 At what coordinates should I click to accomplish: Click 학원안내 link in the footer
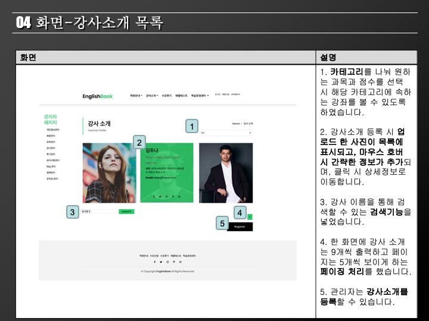pos(144,256)
